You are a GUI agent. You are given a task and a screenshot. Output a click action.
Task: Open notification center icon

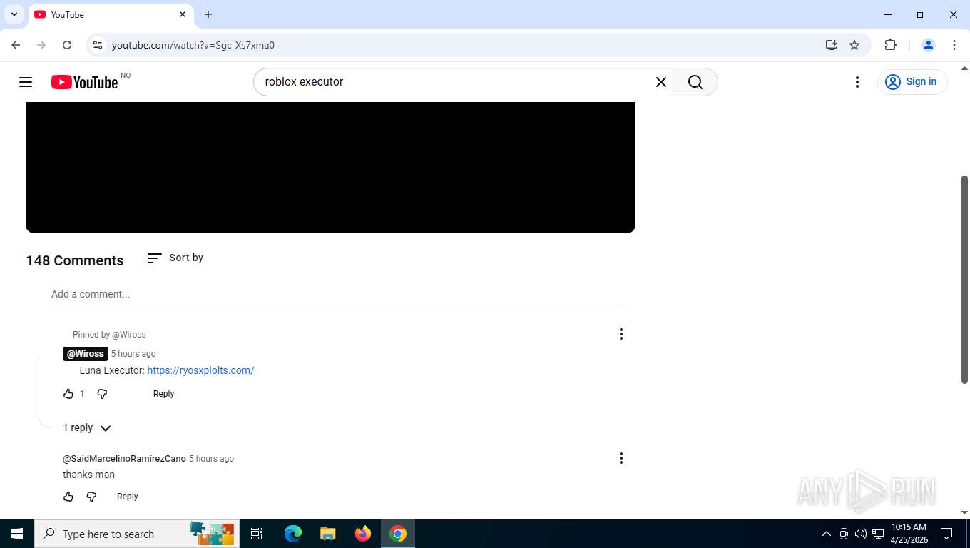(946, 534)
